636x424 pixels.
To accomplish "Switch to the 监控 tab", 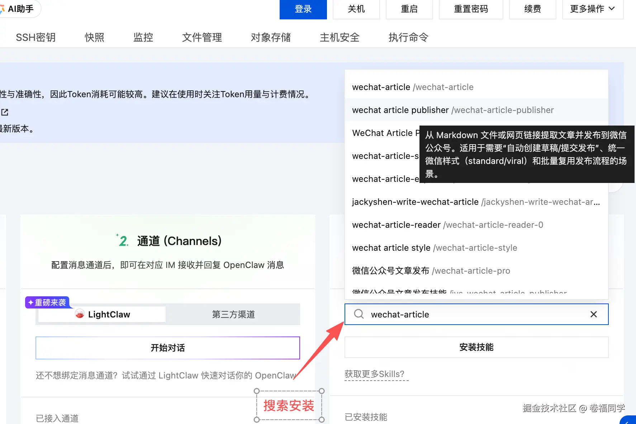I will tap(143, 37).
